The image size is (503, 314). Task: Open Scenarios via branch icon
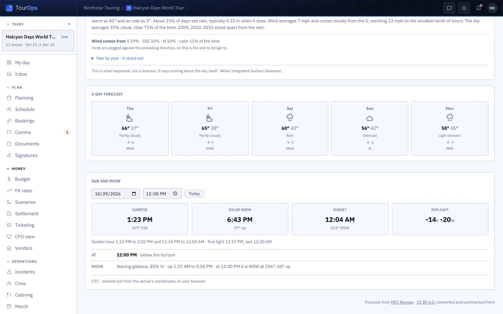pyautogui.click(x=9, y=202)
